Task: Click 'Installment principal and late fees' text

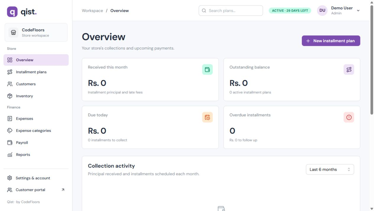Action: (115, 92)
